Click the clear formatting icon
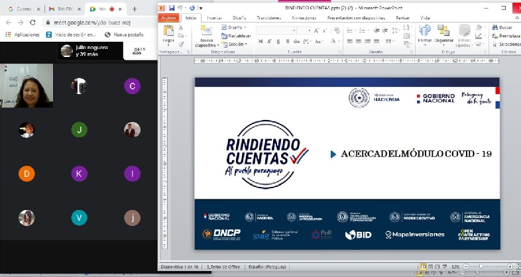This screenshot has width=521, height=277. click(x=337, y=31)
